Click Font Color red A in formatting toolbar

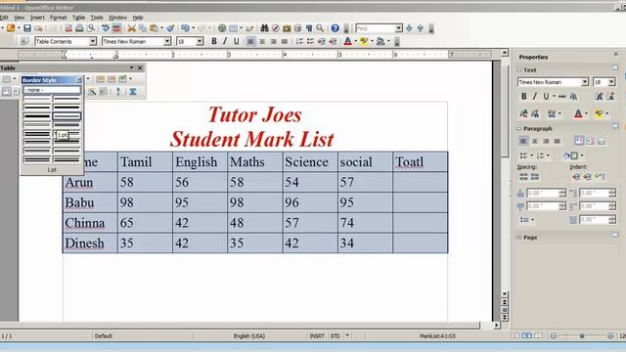click(348, 41)
